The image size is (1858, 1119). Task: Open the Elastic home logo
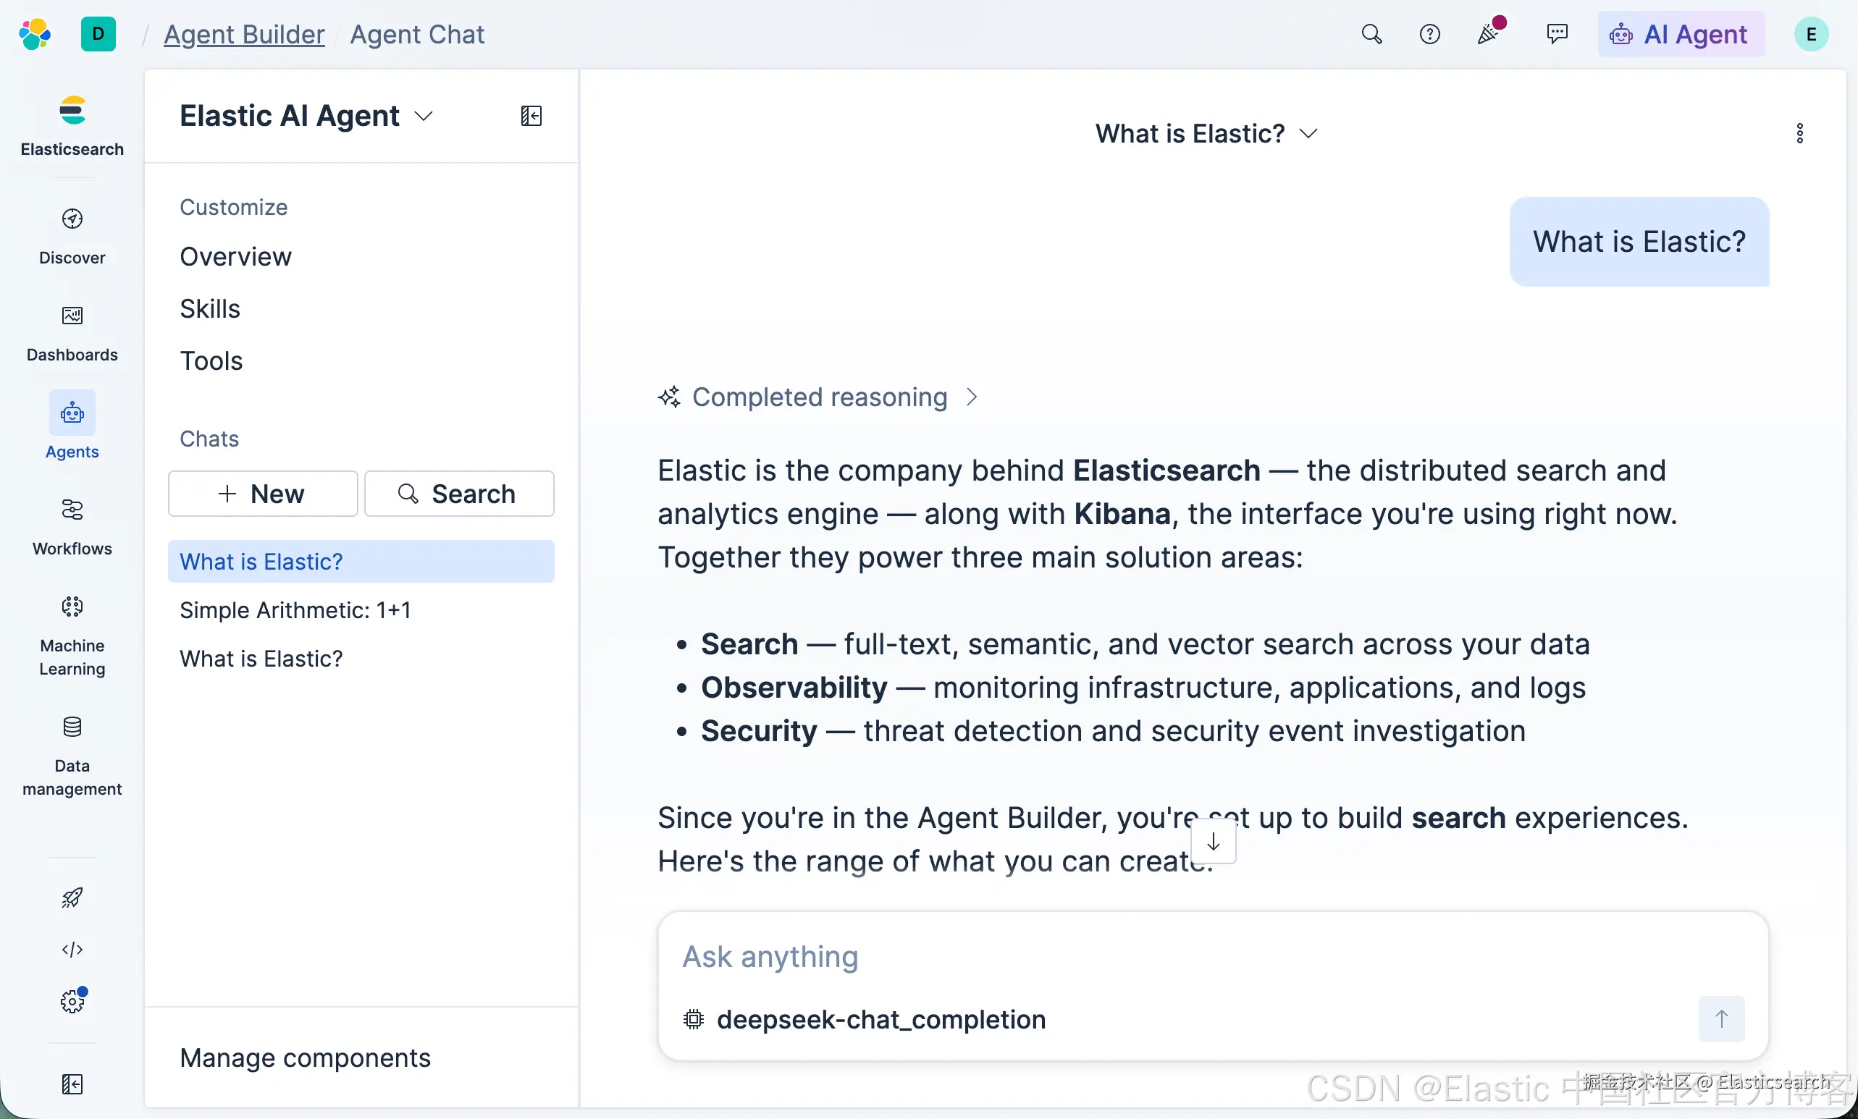35,34
